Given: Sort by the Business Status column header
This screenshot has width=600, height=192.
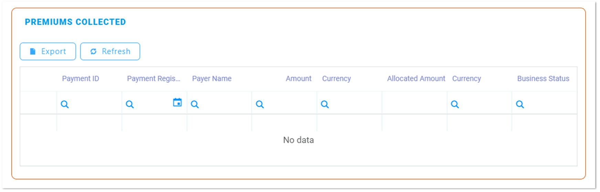Looking at the screenshot, I should (543, 79).
